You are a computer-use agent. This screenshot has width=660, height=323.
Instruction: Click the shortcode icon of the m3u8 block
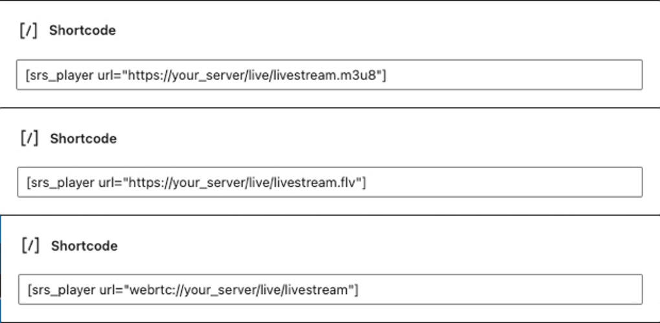(x=29, y=30)
